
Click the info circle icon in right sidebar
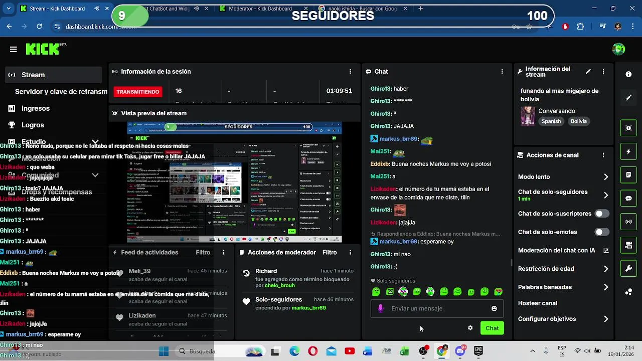pos(628,74)
